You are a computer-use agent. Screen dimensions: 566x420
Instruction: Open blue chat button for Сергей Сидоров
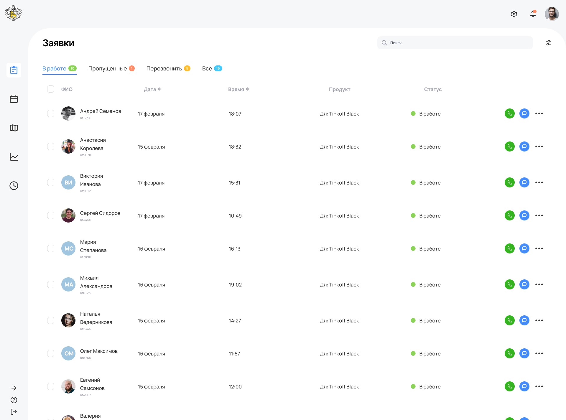(524, 215)
